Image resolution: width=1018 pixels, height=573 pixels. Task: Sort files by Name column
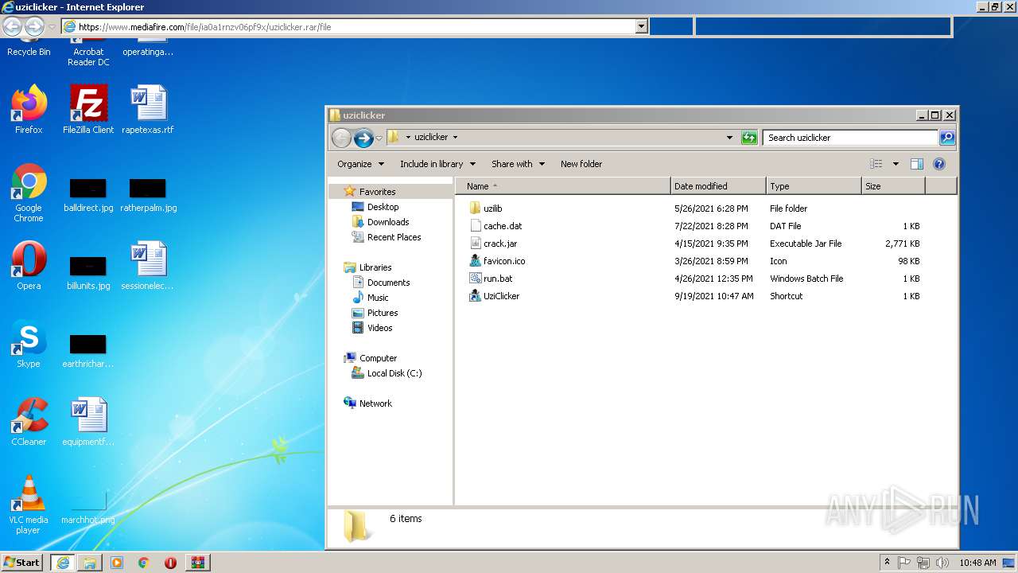pyautogui.click(x=562, y=186)
